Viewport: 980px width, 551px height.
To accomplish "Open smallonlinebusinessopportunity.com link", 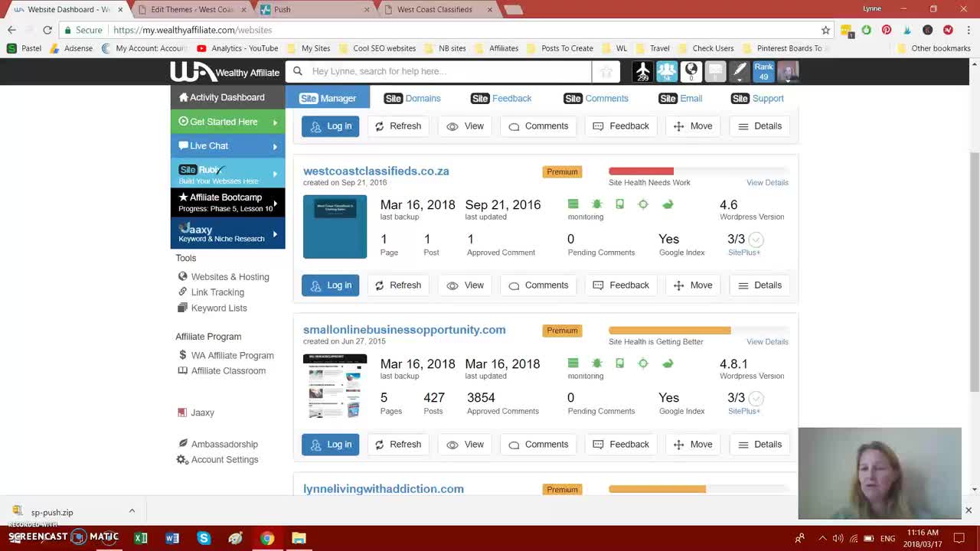I will coord(404,329).
